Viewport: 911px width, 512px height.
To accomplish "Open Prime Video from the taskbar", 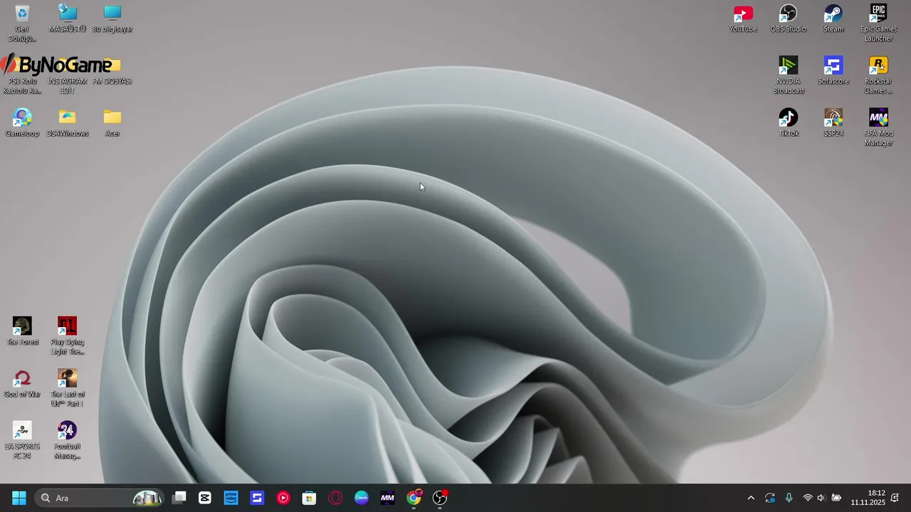I will (x=231, y=498).
